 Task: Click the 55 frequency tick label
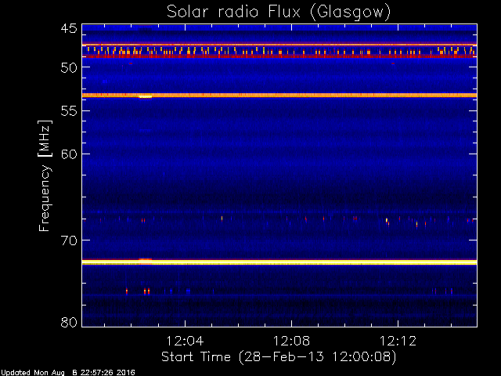tap(69, 111)
